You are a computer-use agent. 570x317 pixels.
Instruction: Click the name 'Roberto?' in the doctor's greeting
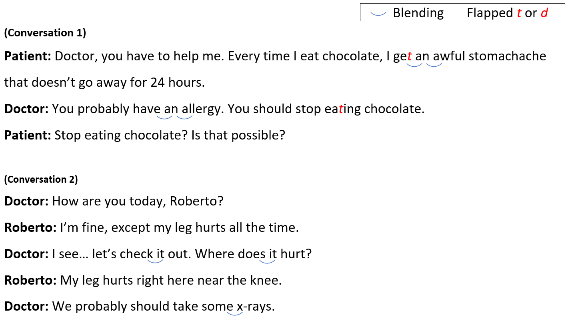pyautogui.click(x=196, y=201)
